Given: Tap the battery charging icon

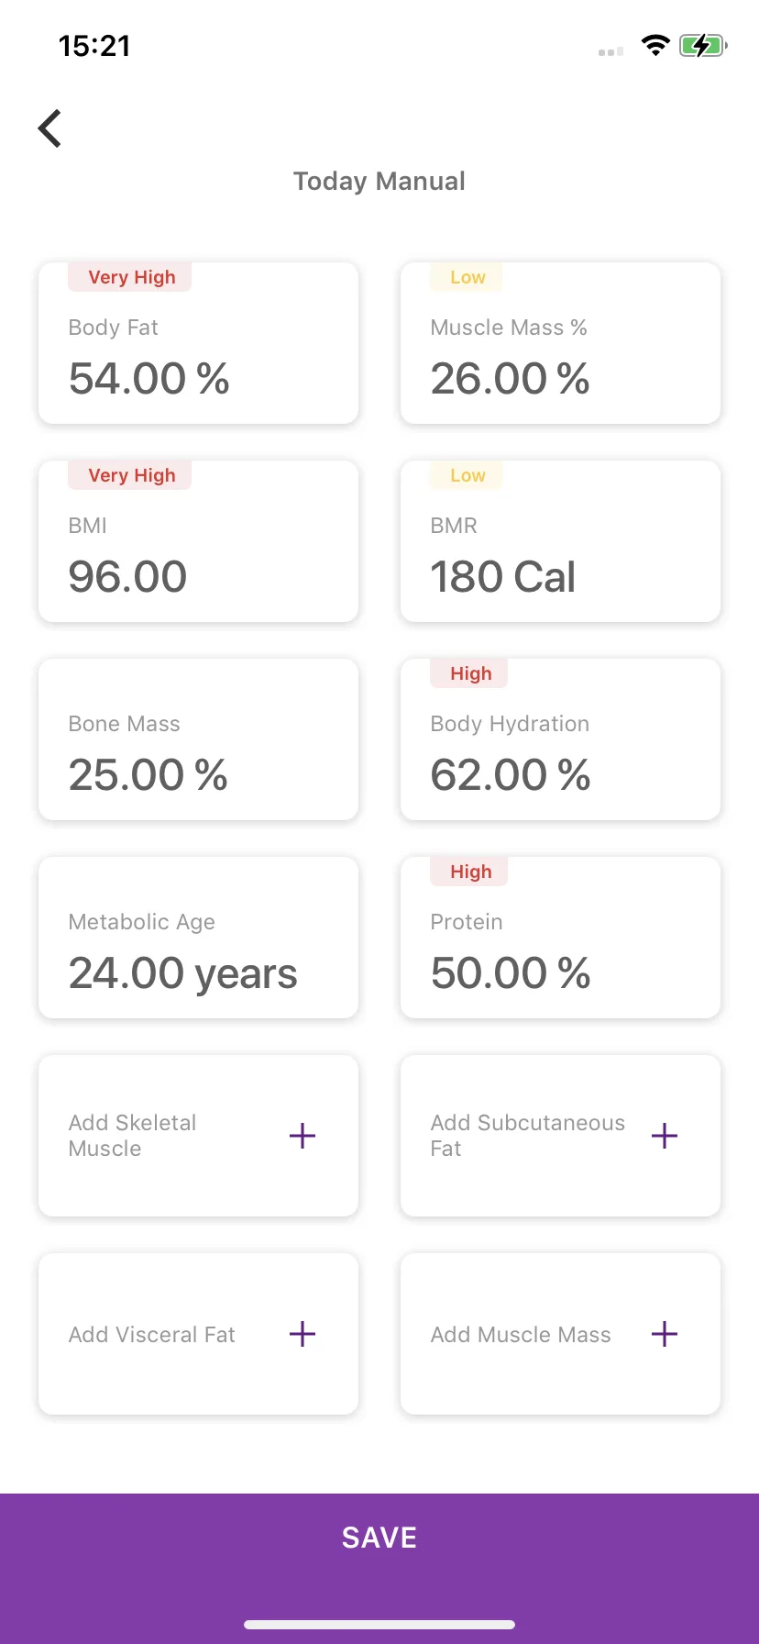Looking at the screenshot, I should click(703, 45).
